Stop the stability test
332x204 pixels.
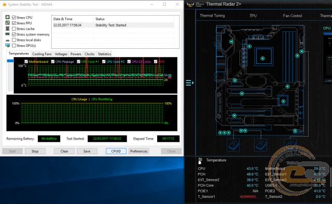[x=35, y=151]
